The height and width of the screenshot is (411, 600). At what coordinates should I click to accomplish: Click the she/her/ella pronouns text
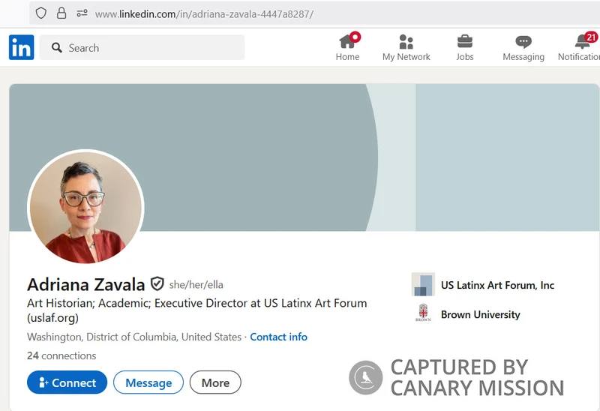(196, 285)
